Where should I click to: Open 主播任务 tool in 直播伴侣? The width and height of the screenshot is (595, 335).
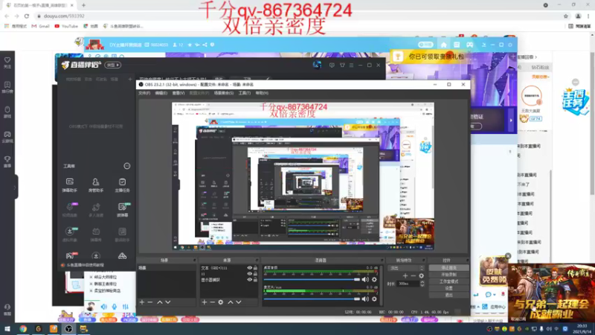(x=122, y=185)
